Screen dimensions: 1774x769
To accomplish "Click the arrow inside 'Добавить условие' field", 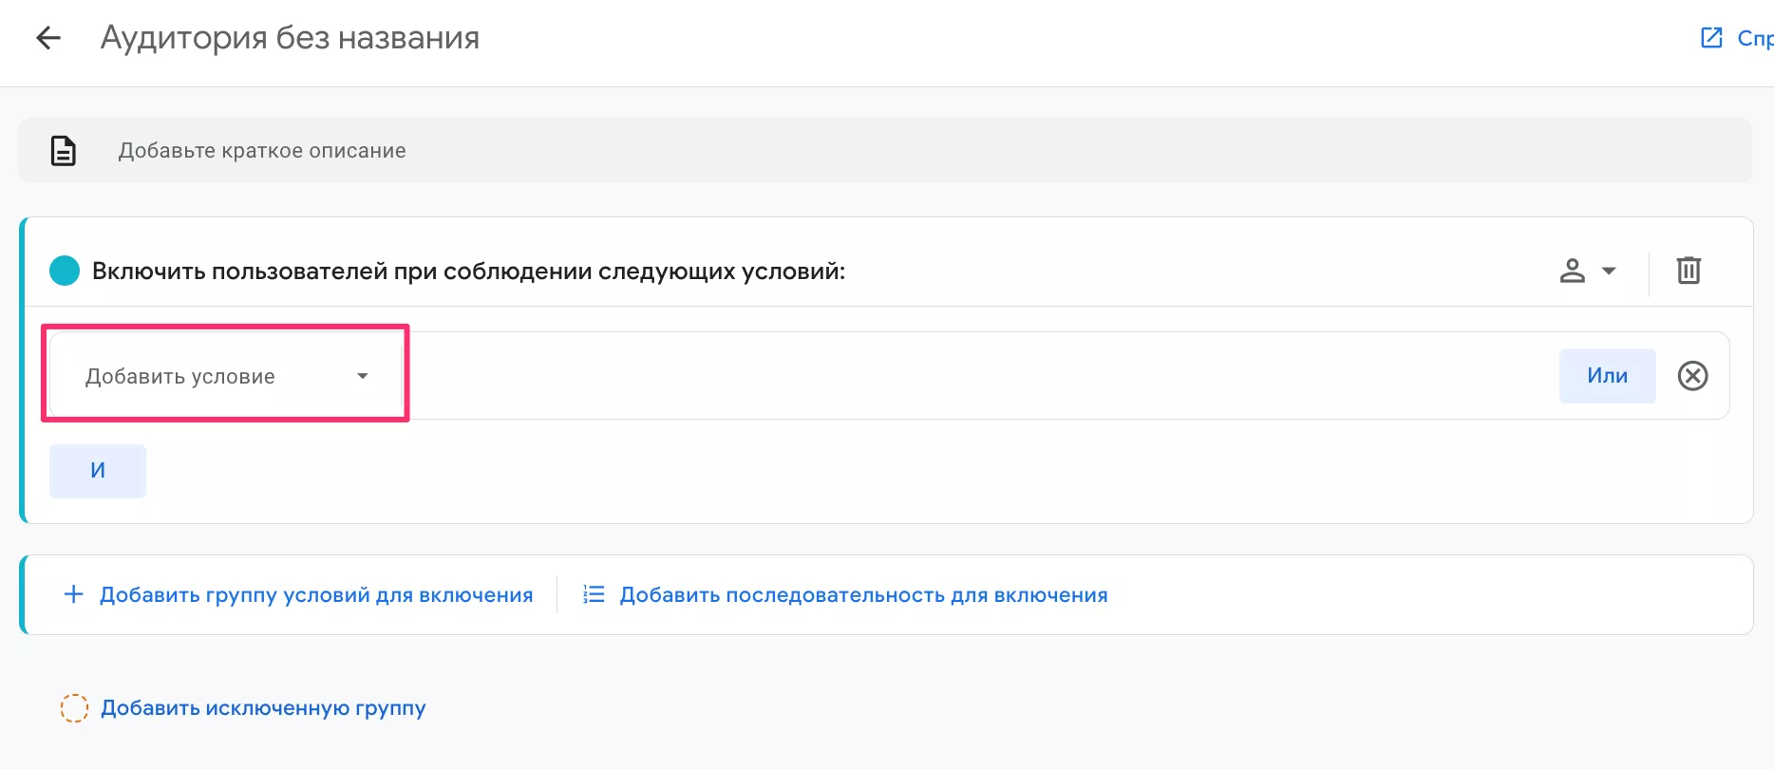I will point(362,376).
